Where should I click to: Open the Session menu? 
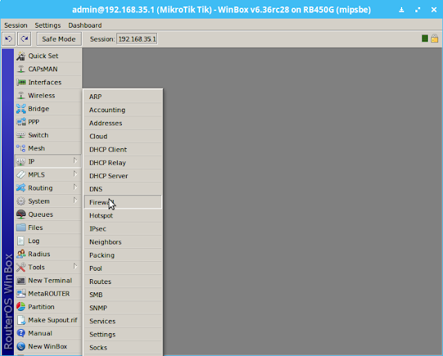[16, 26]
